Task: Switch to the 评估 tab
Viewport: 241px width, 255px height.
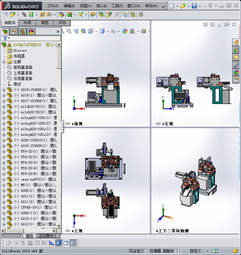Action: click(62, 23)
